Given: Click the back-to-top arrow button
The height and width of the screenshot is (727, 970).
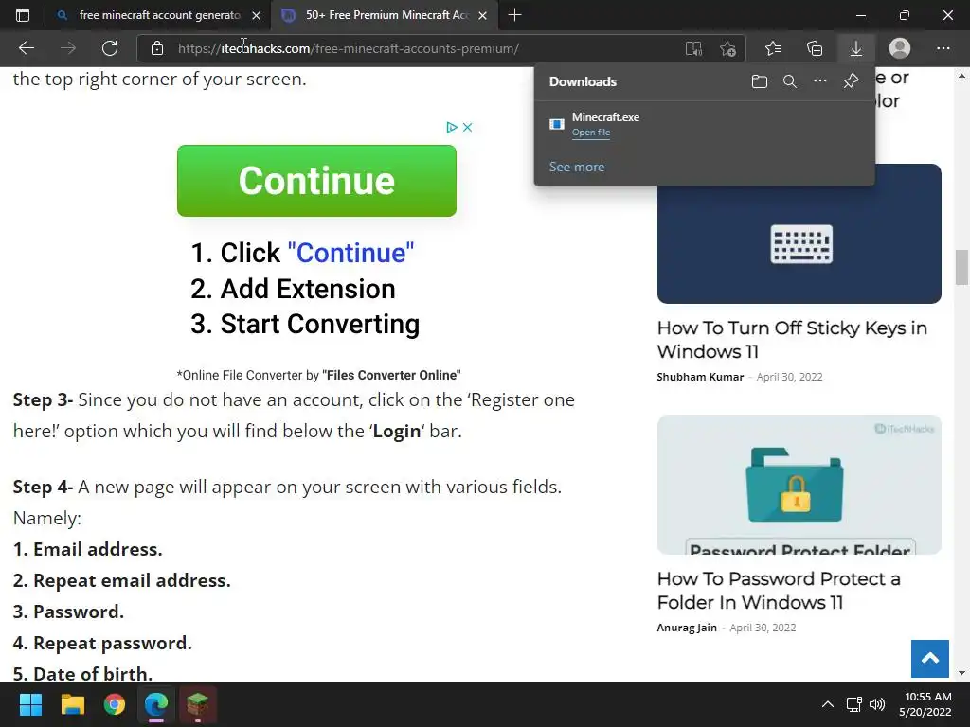Looking at the screenshot, I should pyautogui.click(x=930, y=659).
